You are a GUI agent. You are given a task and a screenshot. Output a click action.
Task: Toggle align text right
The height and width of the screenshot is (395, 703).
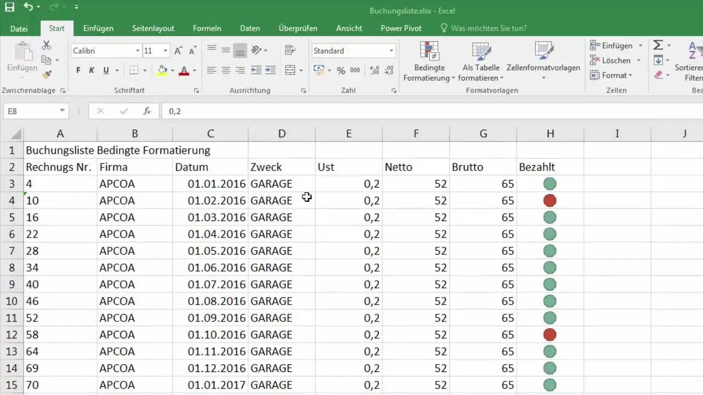pos(240,70)
